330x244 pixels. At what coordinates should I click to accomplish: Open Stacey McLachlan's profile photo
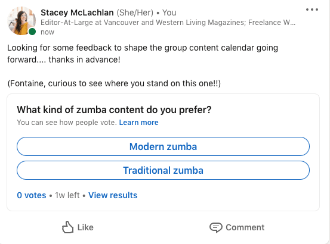[21, 21]
